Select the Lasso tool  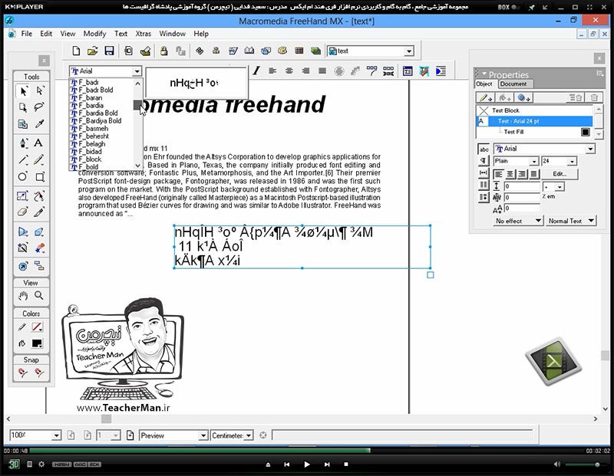coord(39,107)
